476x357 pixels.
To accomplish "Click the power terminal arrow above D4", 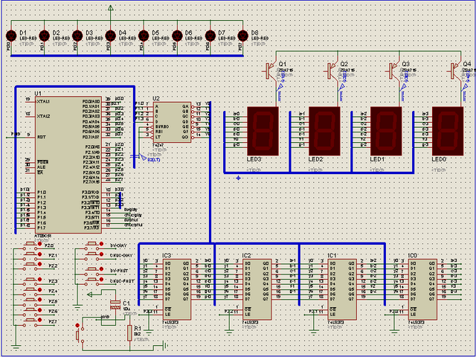I will coord(111,9).
